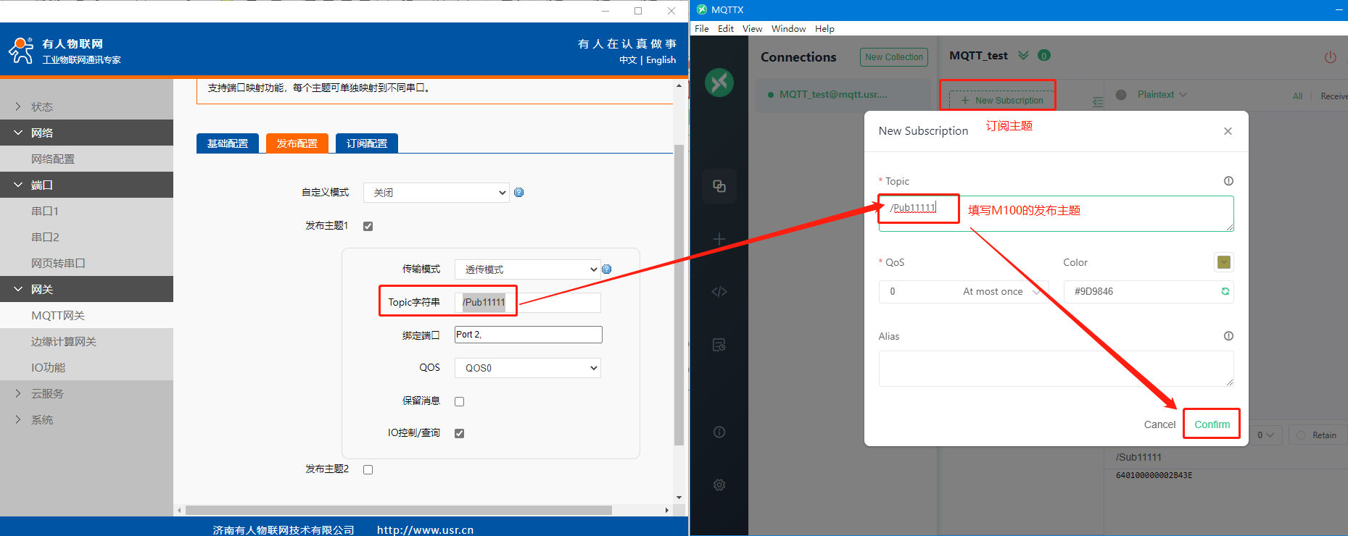Click Cancel in New Subscription dialog
Screen dimensions: 1348x536
[x=1159, y=424]
